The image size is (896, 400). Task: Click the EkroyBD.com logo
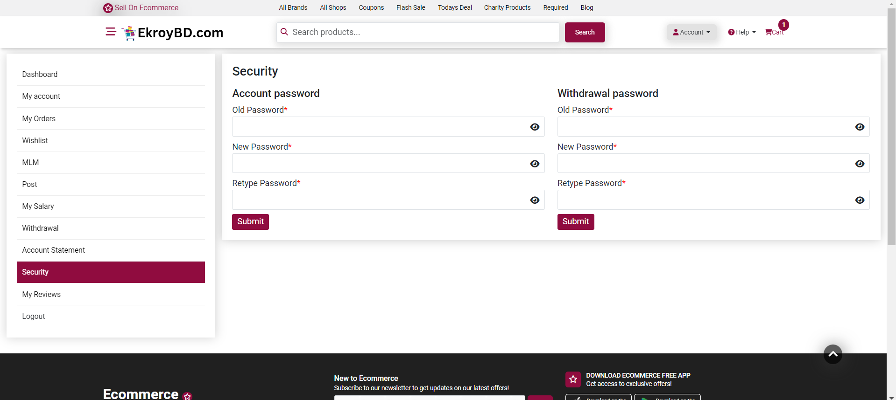pos(173,33)
